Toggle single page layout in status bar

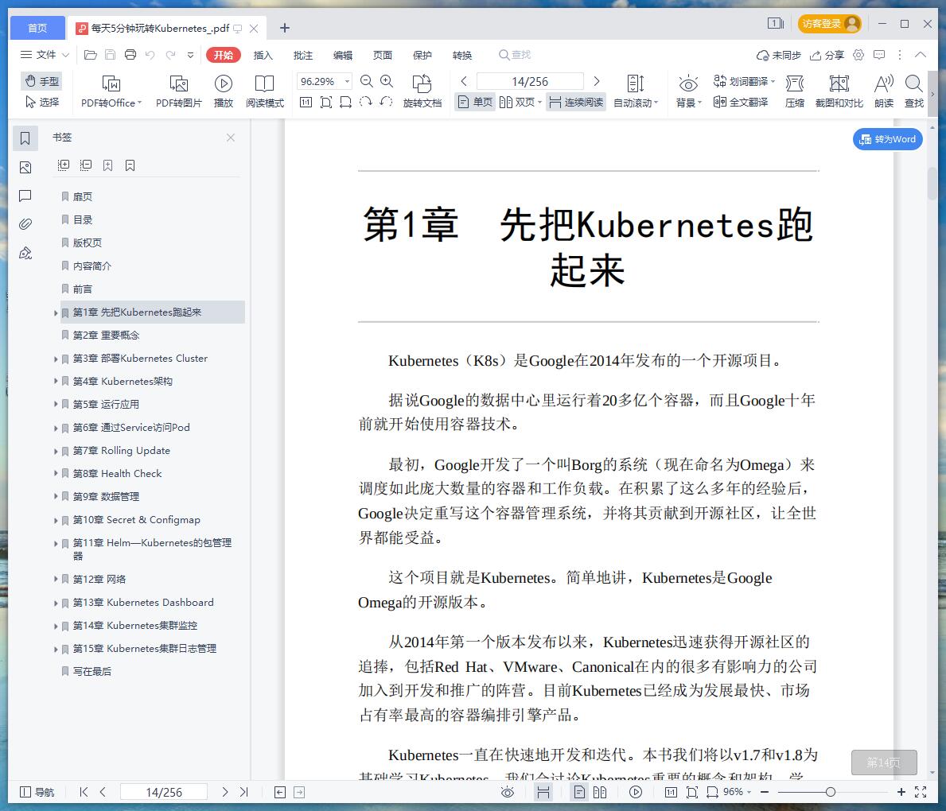pos(579,792)
